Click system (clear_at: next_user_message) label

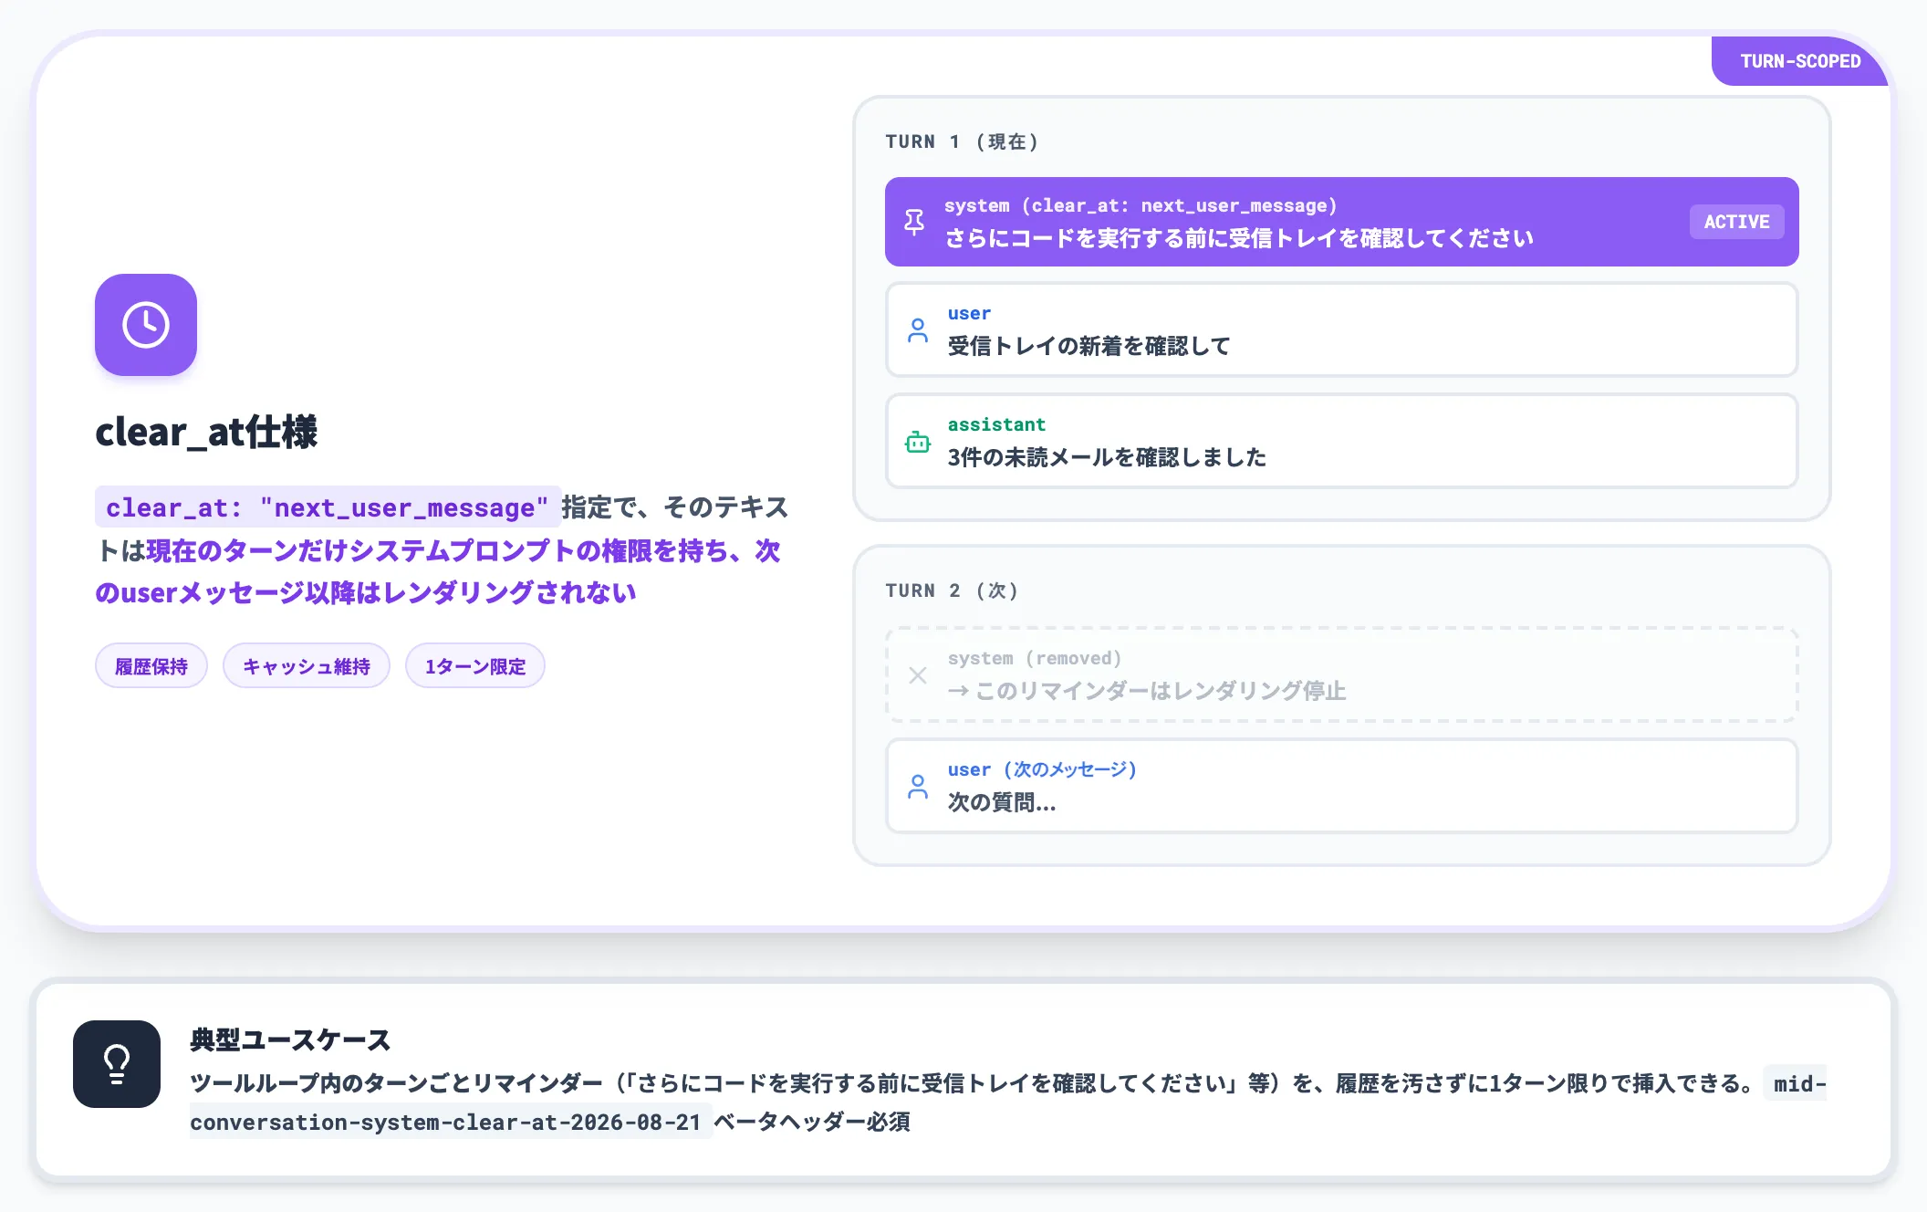[x=1141, y=205]
